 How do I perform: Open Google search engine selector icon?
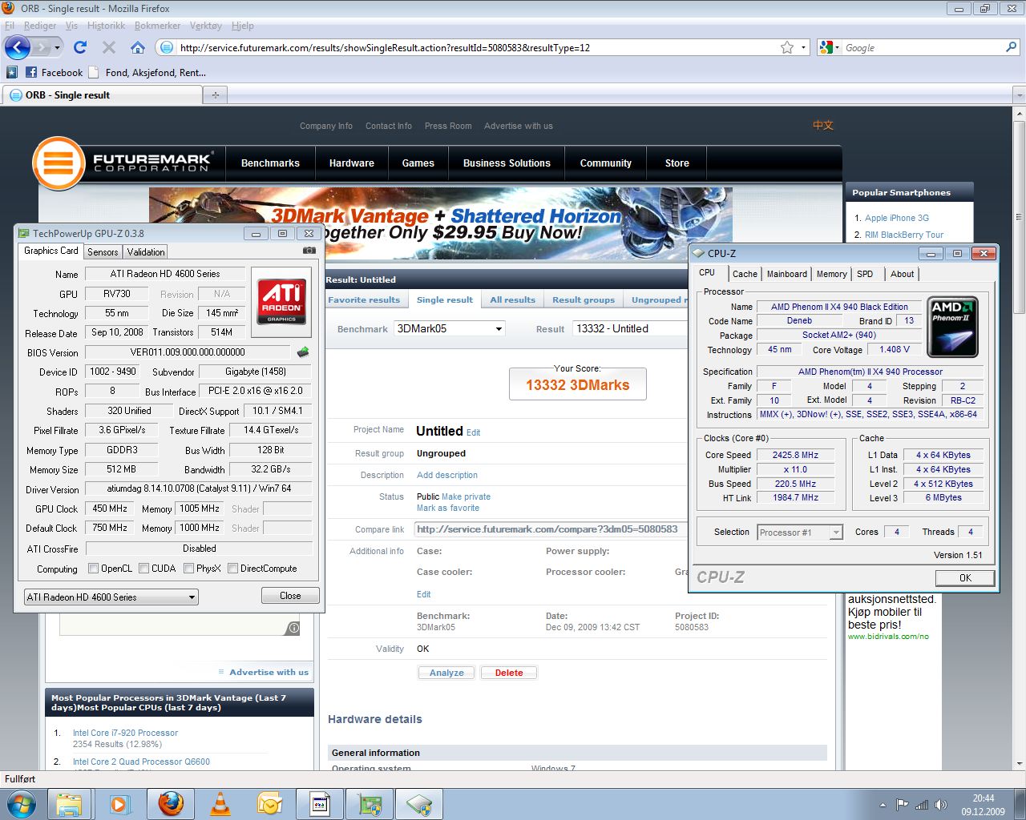(x=829, y=47)
